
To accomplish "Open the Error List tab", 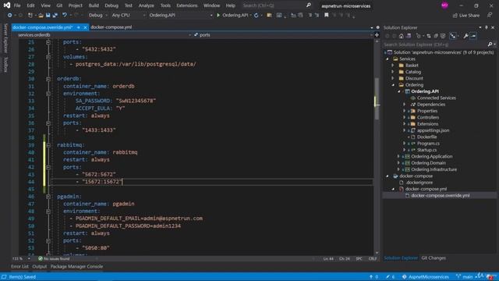I will [19, 267].
